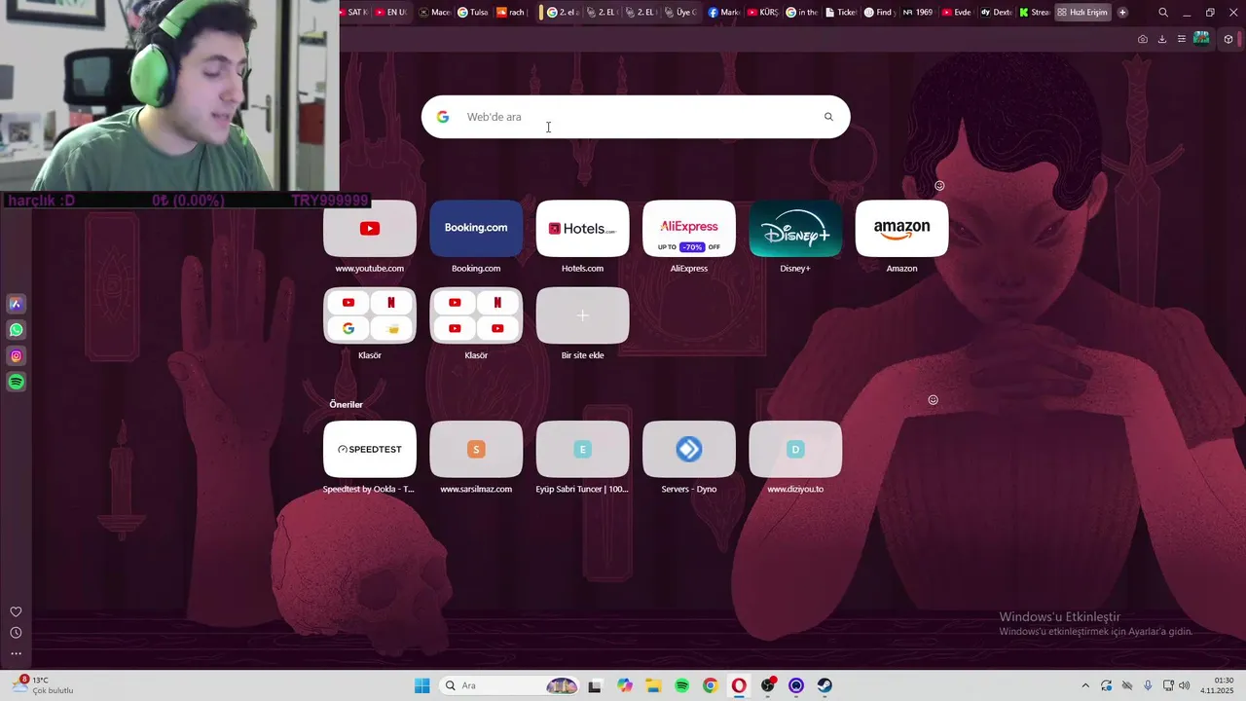Open the Speedtest by Ookla suggestion
The height and width of the screenshot is (701, 1246).
pos(370,449)
